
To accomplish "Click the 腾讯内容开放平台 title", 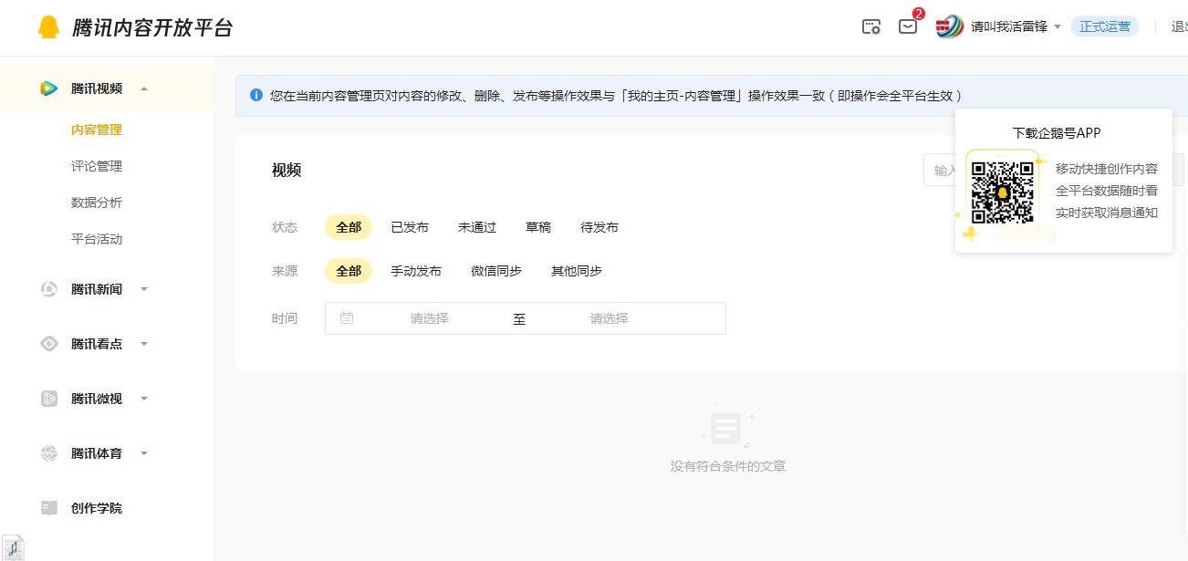I will pyautogui.click(x=152, y=27).
